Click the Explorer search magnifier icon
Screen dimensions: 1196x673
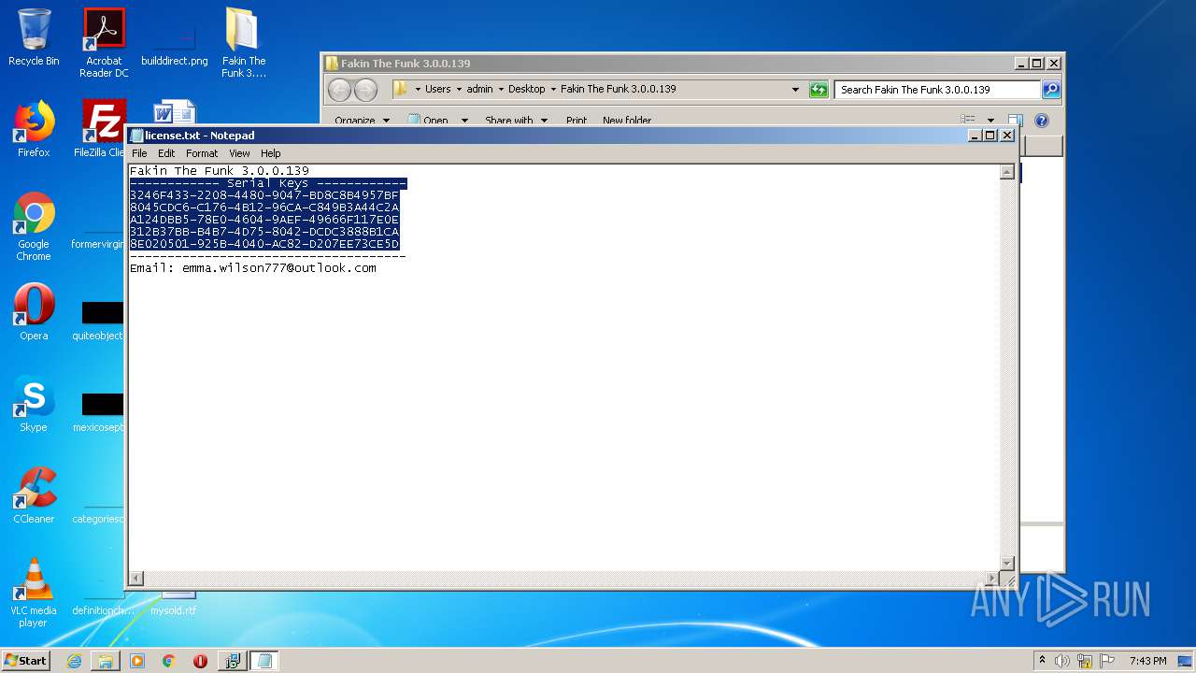[1051, 90]
